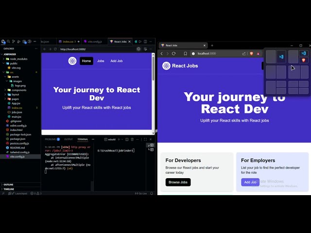Open the vite.config.js editor tab
This screenshot has height=233, width=311.
pos(95,42)
